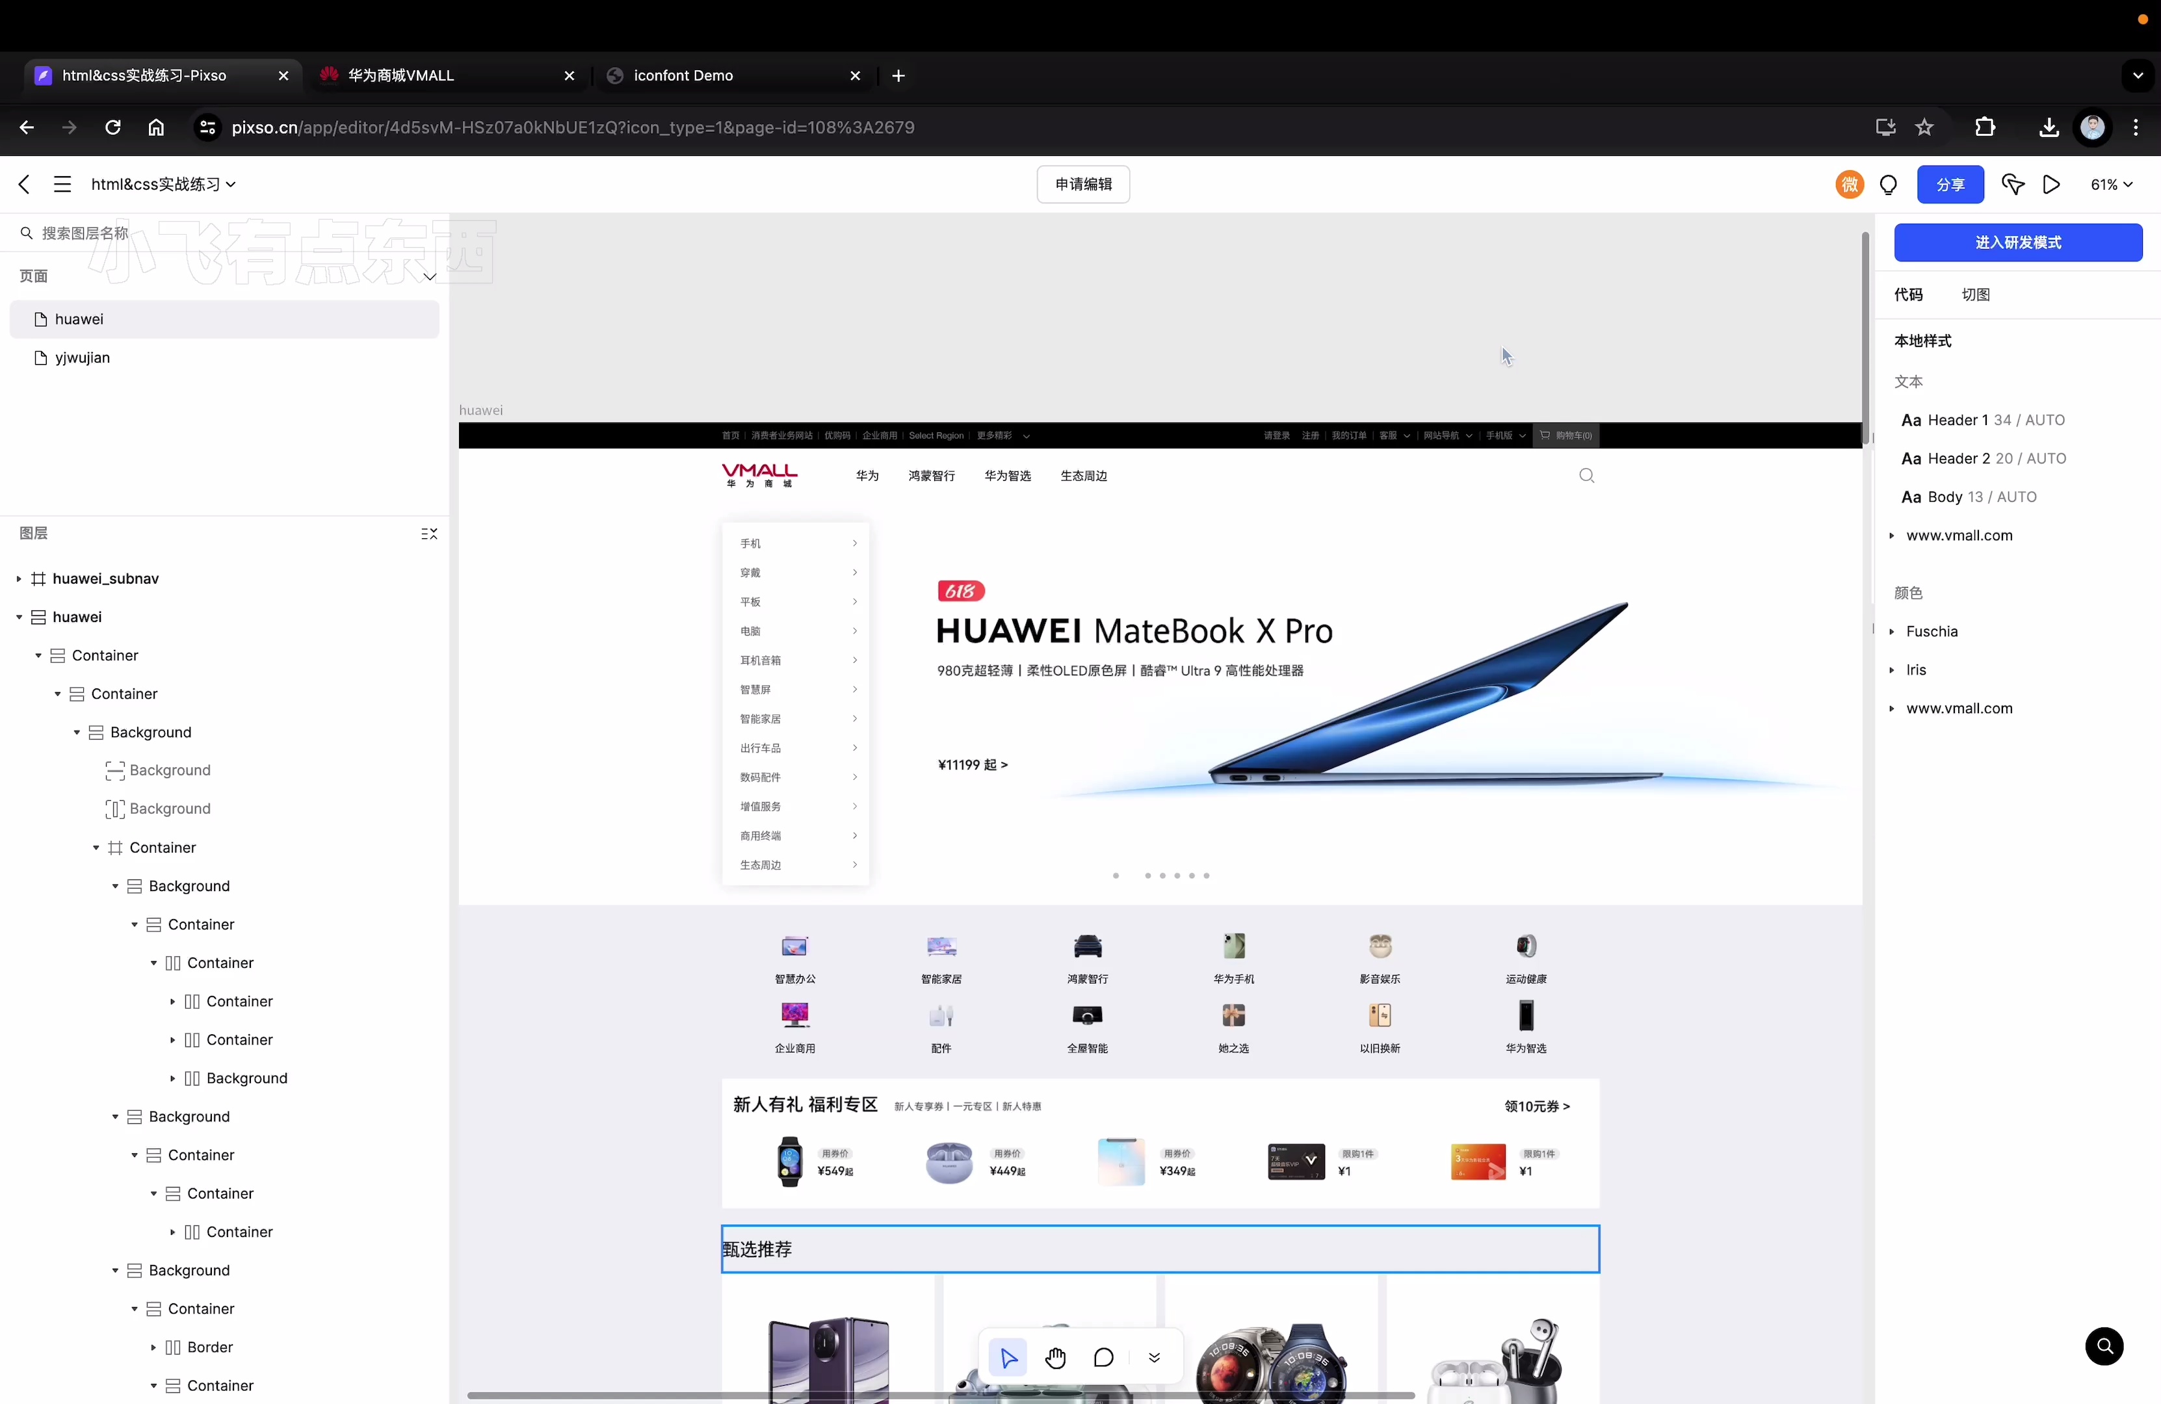Select the hand tool in bottom toolbar

pyautogui.click(x=1056, y=1358)
